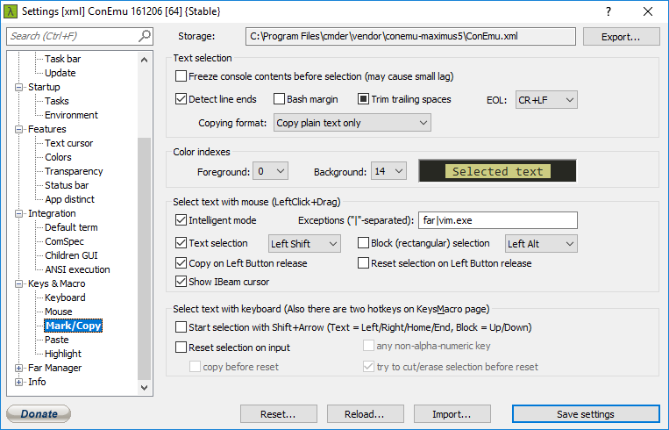
Task: Uncheck Copy on Left Button release
Action: [x=181, y=263]
